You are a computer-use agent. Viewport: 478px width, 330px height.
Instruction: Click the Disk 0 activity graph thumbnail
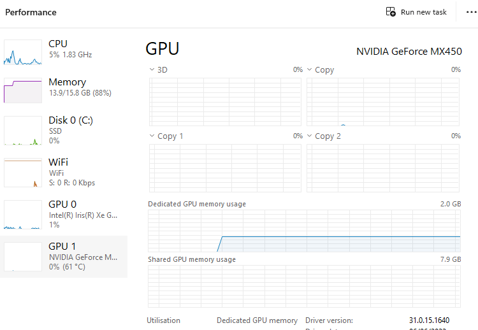23,131
